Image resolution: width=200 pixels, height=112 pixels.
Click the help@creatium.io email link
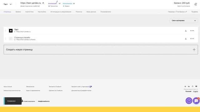coord(44,101)
